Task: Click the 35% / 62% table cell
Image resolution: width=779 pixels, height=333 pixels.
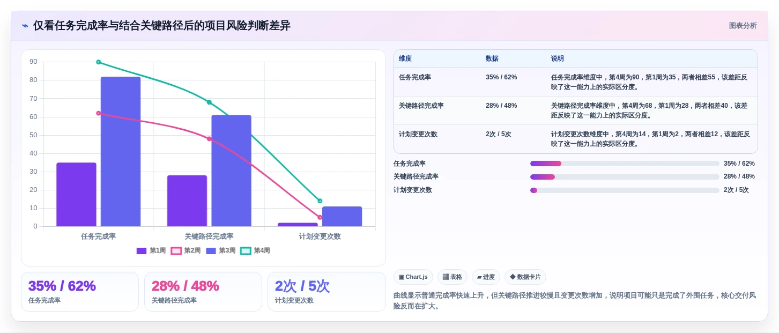Action: (x=501, y=77)
